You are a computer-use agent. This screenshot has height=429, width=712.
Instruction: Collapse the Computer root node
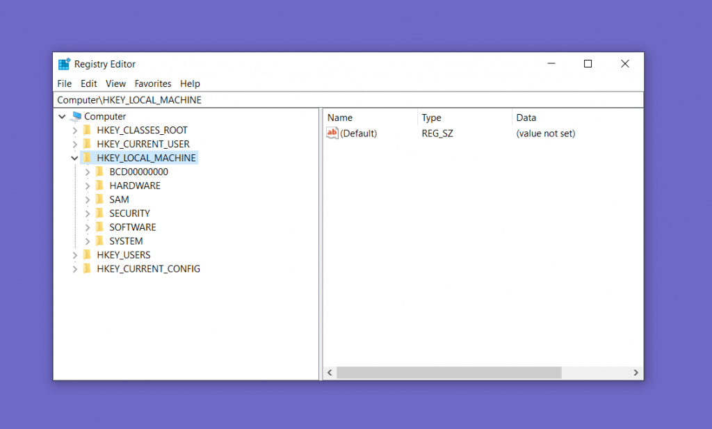coord(62,117)
